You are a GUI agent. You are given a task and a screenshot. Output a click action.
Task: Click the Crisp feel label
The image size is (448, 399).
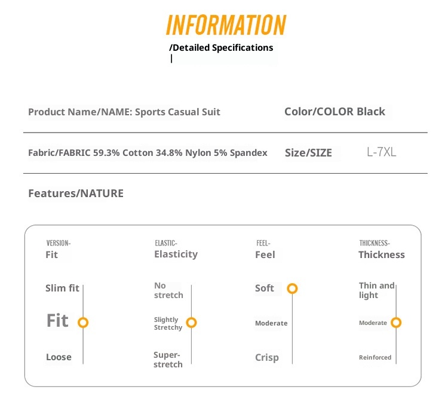tap(266, 358)
